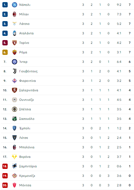Click the Μόντσα row points value
Screen dimensions: 134x190
(130, 185)
